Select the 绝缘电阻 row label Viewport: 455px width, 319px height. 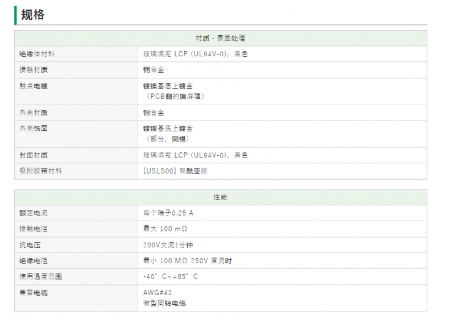coord(34,260)
